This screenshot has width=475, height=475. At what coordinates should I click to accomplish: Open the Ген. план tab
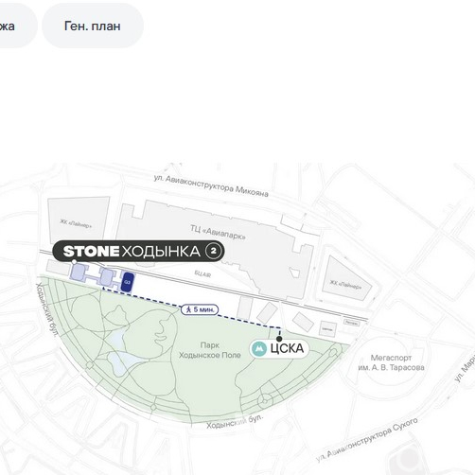pyautogui.click(x=93, y=26)
